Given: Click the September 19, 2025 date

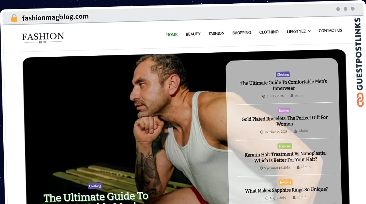Looking at the screenshot, I should coord(277,168).
